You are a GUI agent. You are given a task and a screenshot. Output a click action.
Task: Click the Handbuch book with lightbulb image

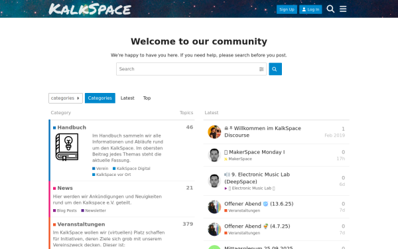(x=67, y=147)
